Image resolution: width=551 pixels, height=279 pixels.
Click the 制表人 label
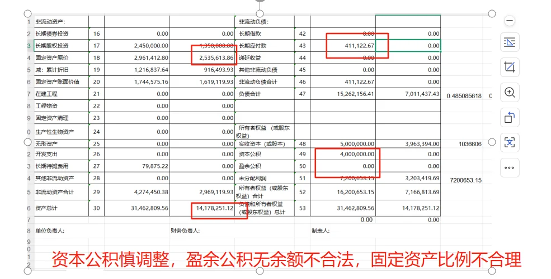point(321,231)
